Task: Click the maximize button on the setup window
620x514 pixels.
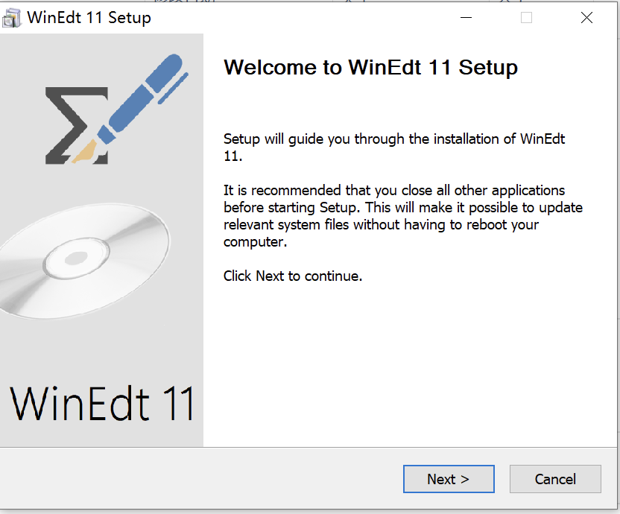Action: coord(526,16)
